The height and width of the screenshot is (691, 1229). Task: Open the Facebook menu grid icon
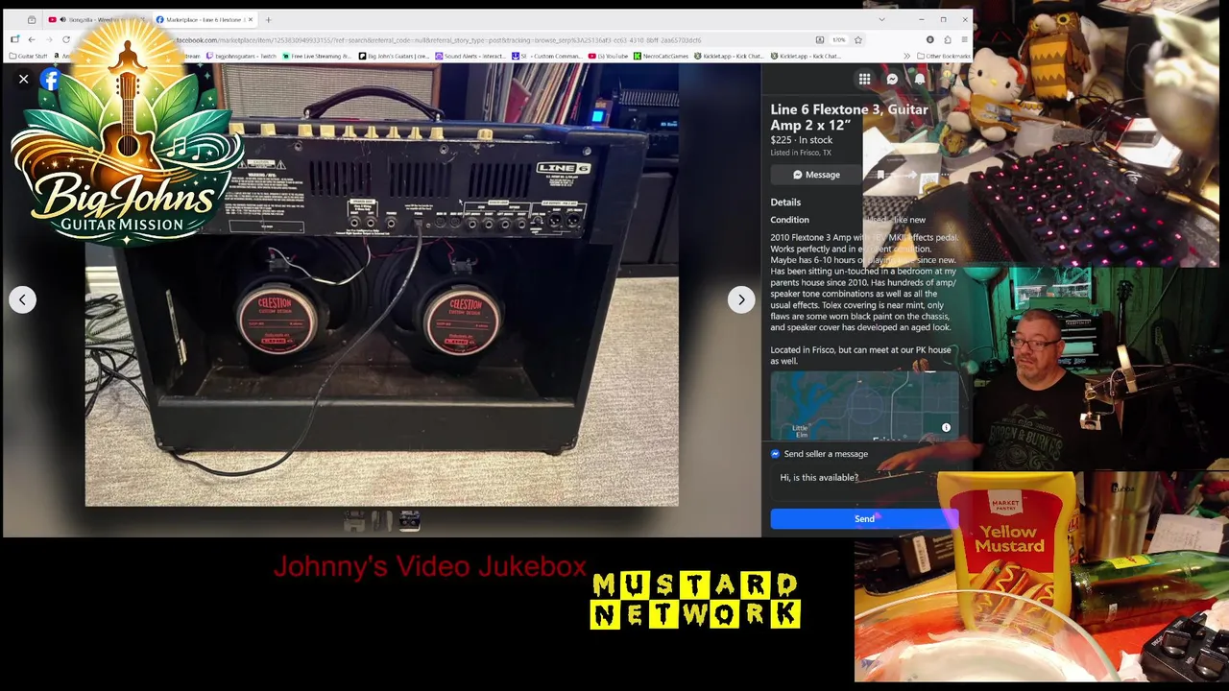pos(864,80)
